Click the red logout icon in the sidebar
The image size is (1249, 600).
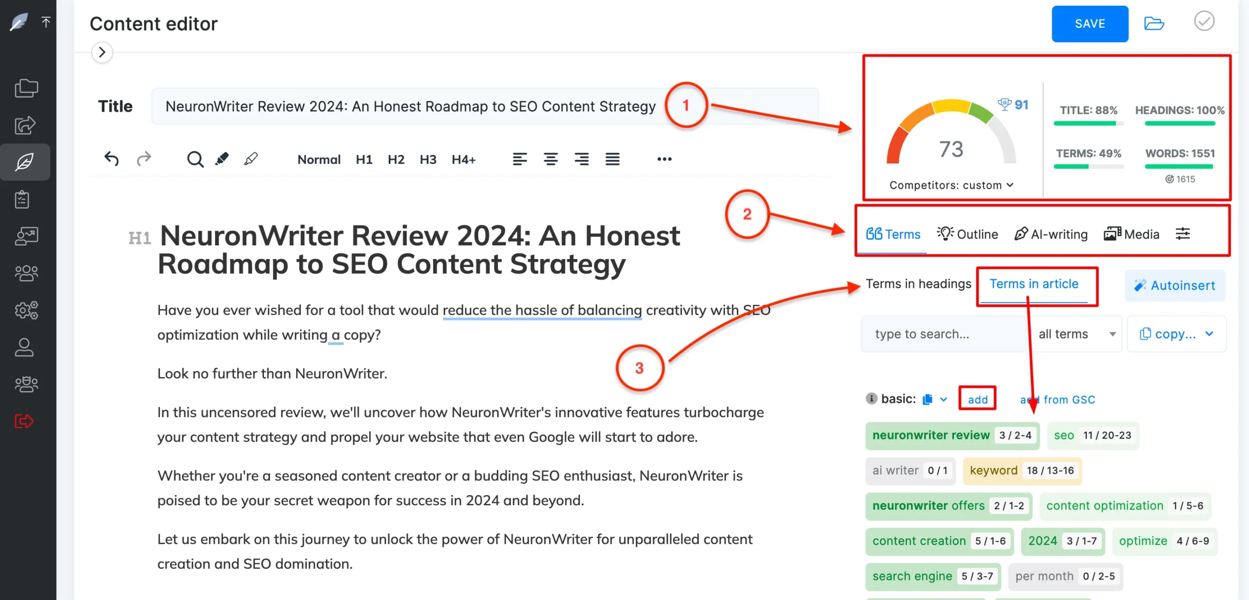click(x=23, y=421)
